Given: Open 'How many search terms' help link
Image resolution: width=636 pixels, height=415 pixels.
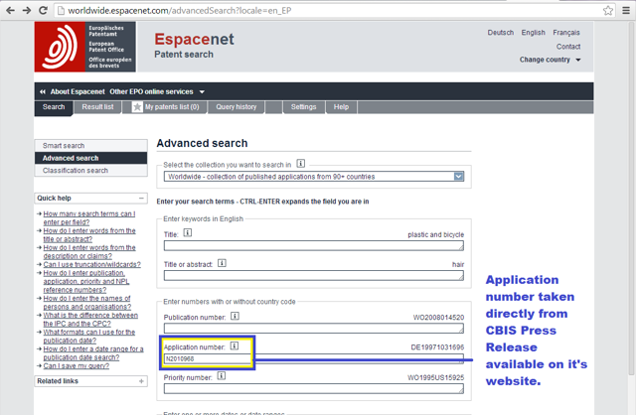Looking at the screenshot, I should 89,218.
